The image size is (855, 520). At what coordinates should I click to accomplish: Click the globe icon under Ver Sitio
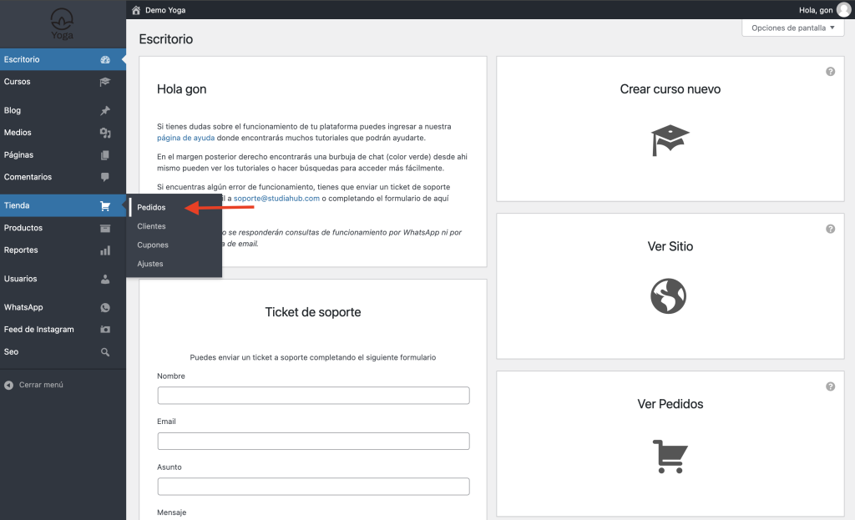[x=668, y=295]
